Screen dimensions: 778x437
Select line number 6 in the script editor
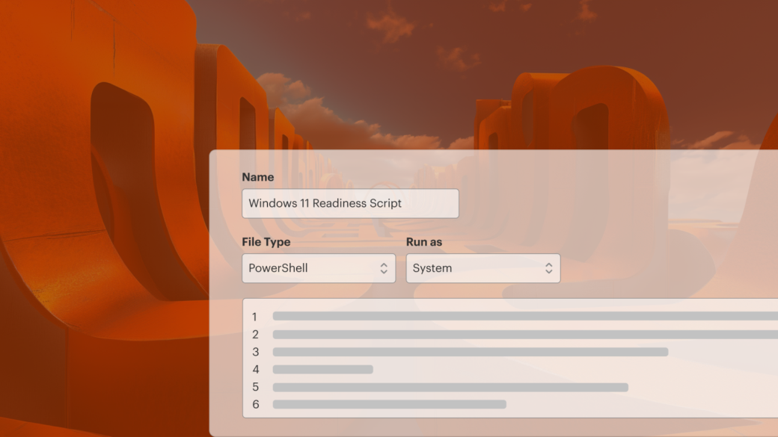coord(255,405)
